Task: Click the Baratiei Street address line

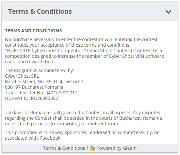Action: [x=45, y=82]
